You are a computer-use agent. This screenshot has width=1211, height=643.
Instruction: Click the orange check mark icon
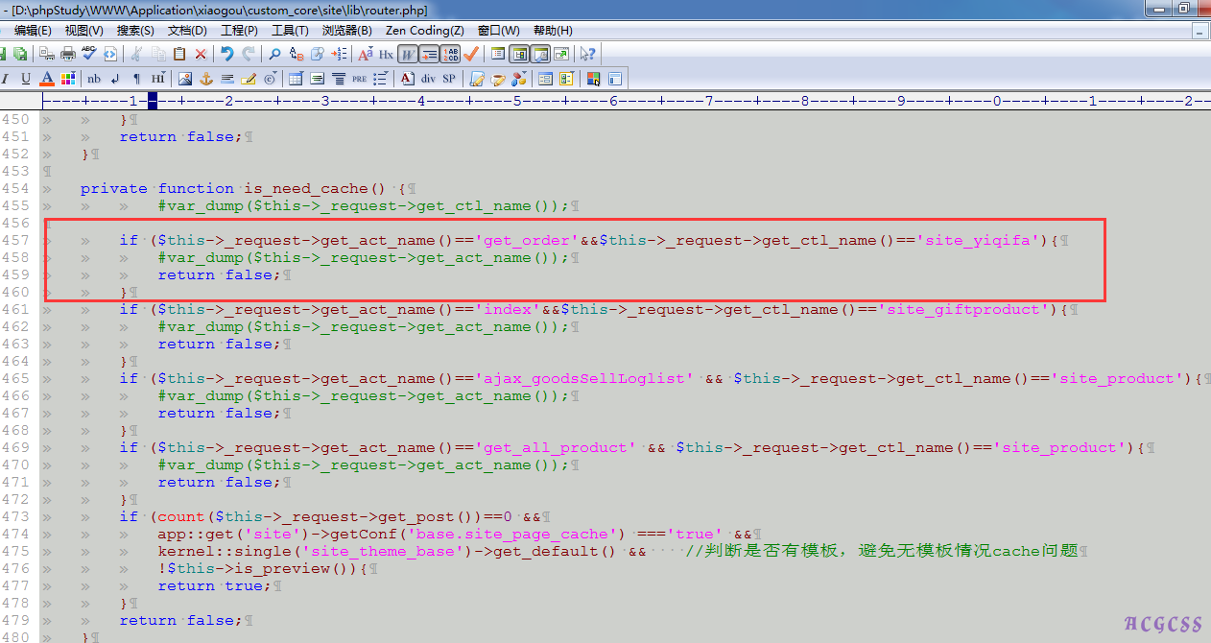pyautogui.click(x=471, y=55)
